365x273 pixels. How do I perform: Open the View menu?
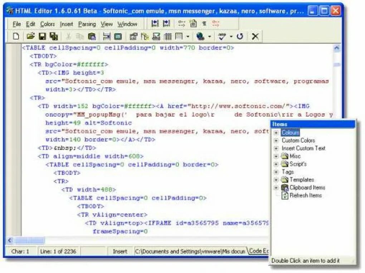(107, 24)
